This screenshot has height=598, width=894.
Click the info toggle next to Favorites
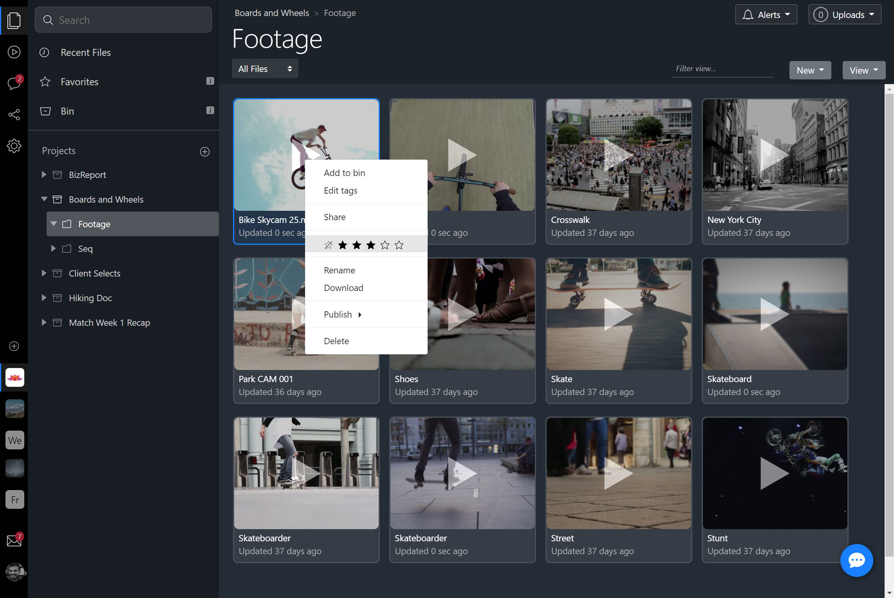[211, 81]
